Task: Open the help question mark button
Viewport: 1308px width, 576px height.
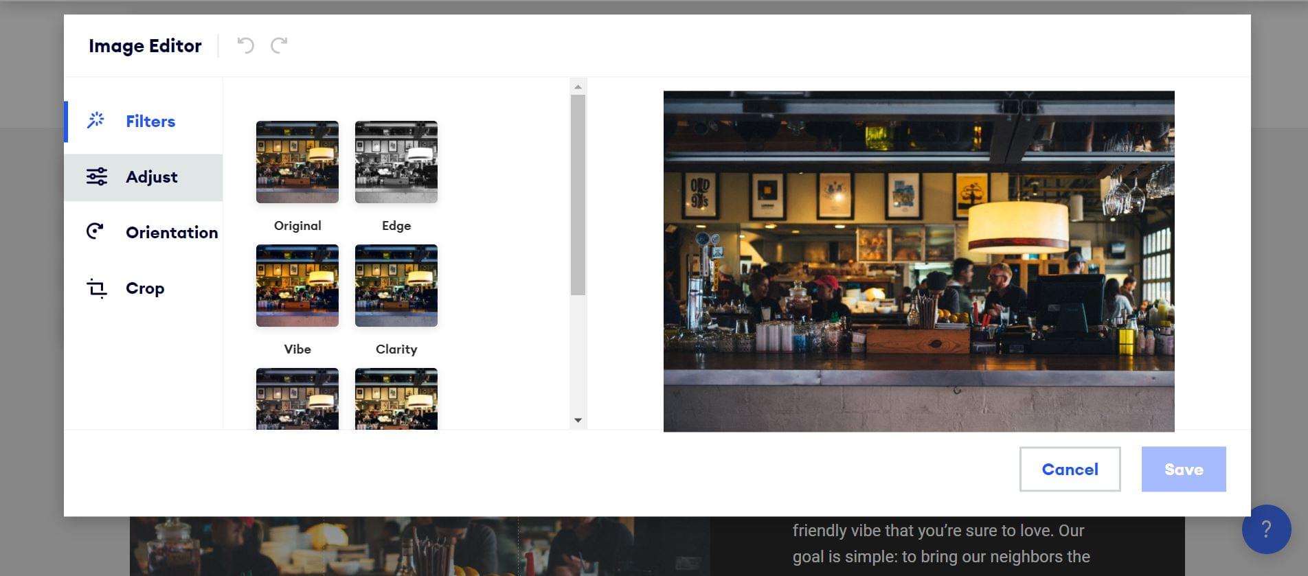Action: click(1266, 529)
